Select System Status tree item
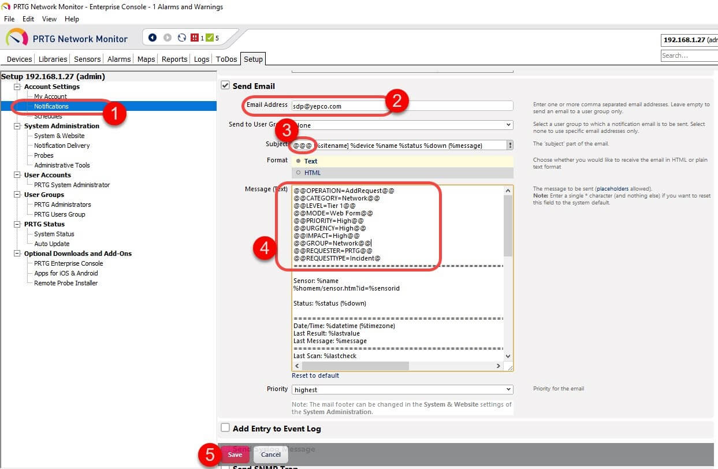The image size is (718, 469). pos(54,234)
